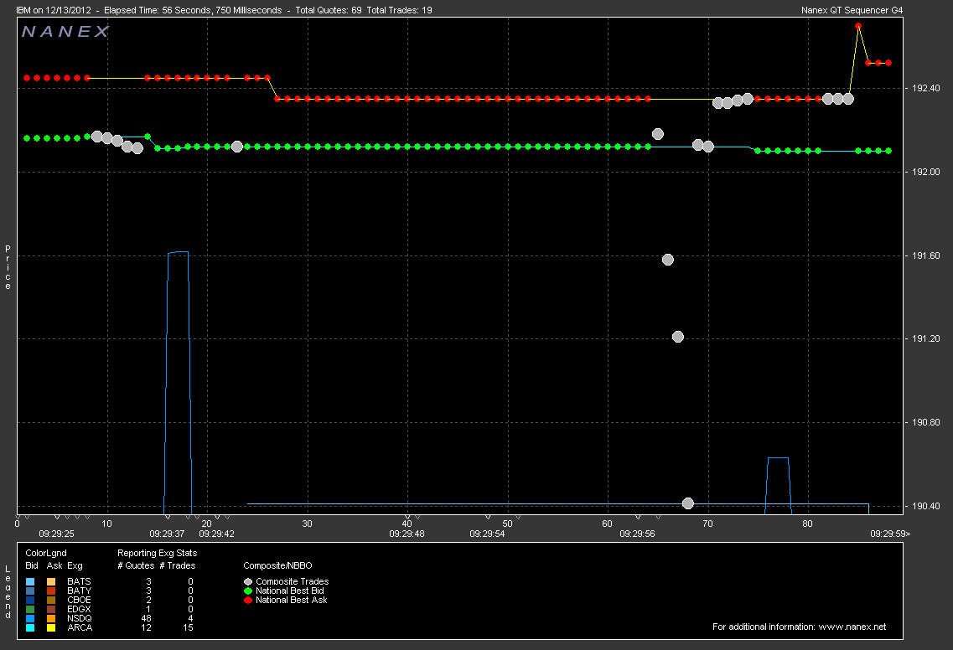Click the x-axis tick label 10
Viewport: 953px width, 650px height.
pyautogui.click(x=107, y=524)
